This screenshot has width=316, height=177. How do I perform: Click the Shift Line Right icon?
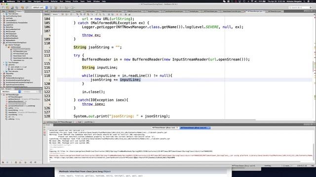point(113,14)
